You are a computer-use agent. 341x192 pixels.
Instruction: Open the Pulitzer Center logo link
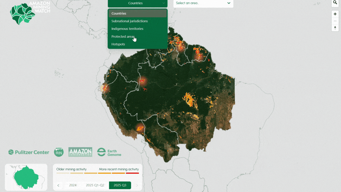coord(29,152)
